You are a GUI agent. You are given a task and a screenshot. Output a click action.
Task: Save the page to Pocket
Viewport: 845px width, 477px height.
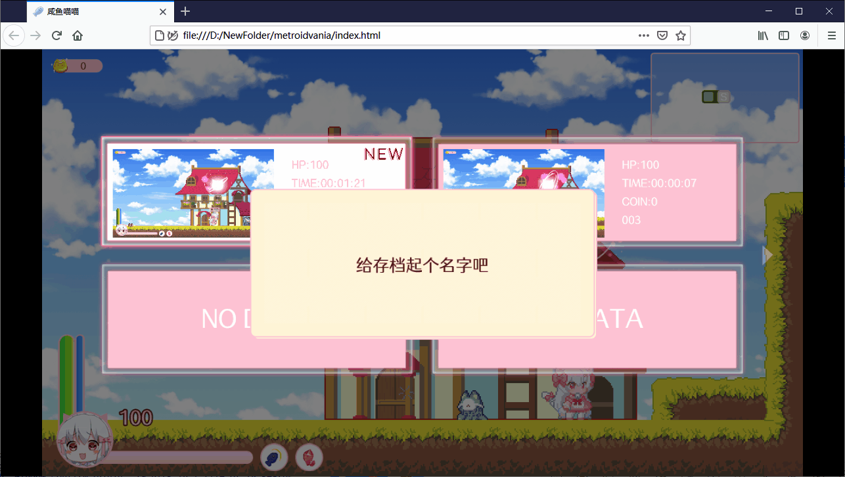(x=662, y=35)
